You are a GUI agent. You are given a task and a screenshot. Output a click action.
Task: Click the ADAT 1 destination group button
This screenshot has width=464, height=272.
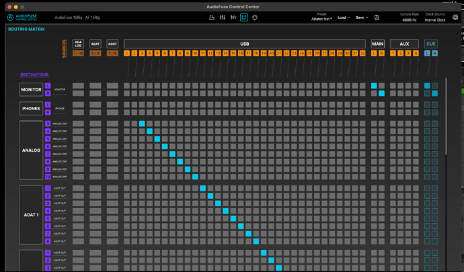point(31,215)
